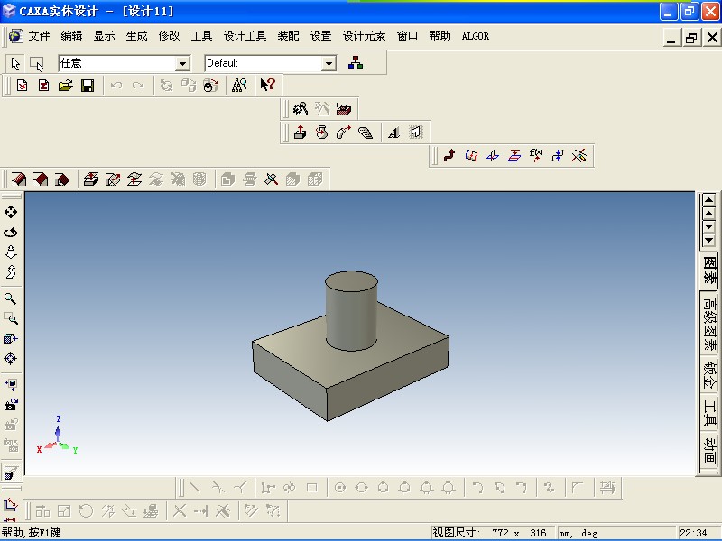Click the fit scene to window icon
Screen dimensions: 722x541
[x=11, y=384]
